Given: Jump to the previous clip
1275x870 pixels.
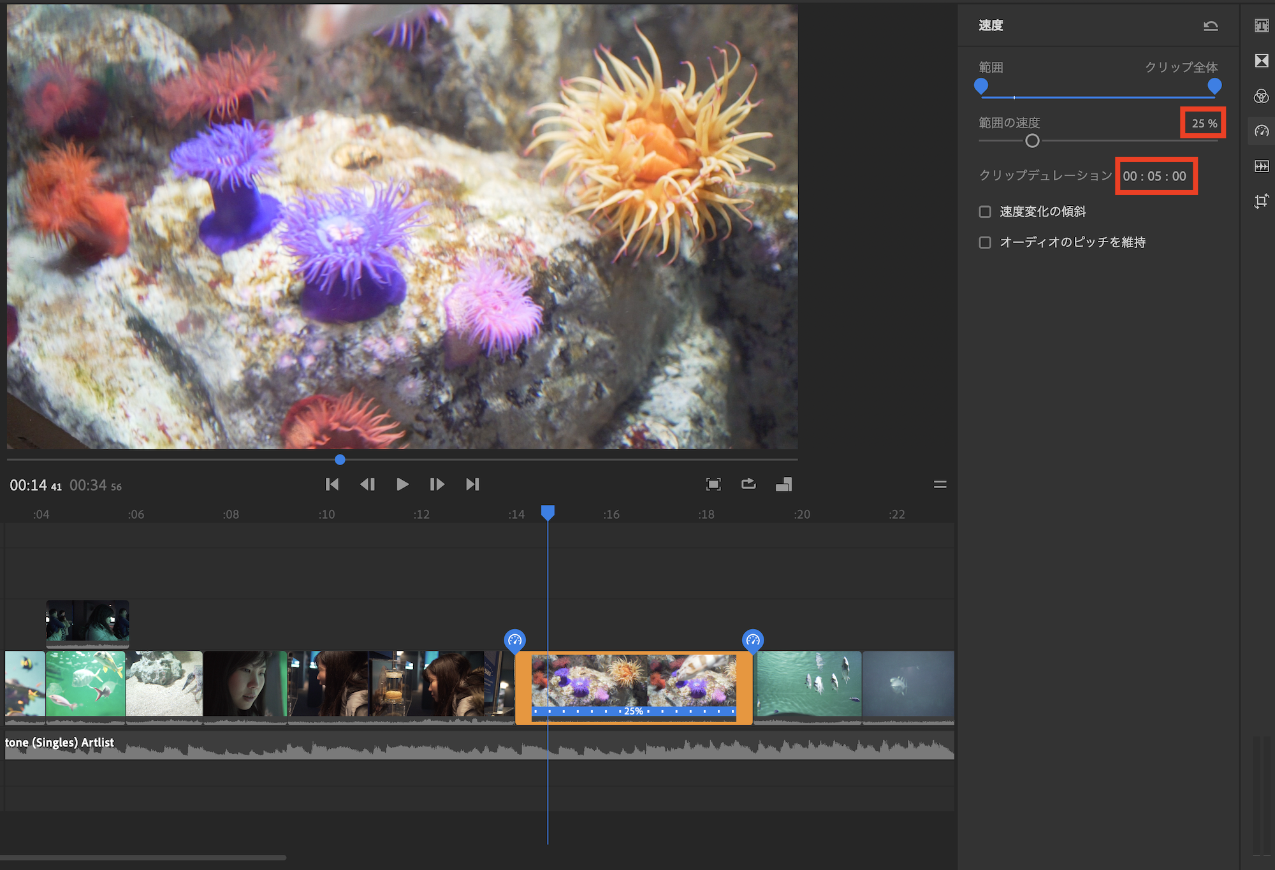Looking at the screenshot, I should (x=331, y=484).
